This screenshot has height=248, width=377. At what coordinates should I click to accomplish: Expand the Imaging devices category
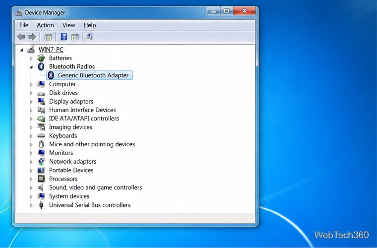coord(31,127)
